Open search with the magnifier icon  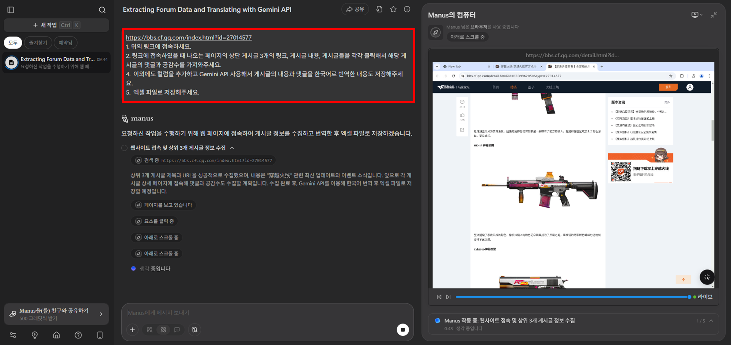coord(102,10)
